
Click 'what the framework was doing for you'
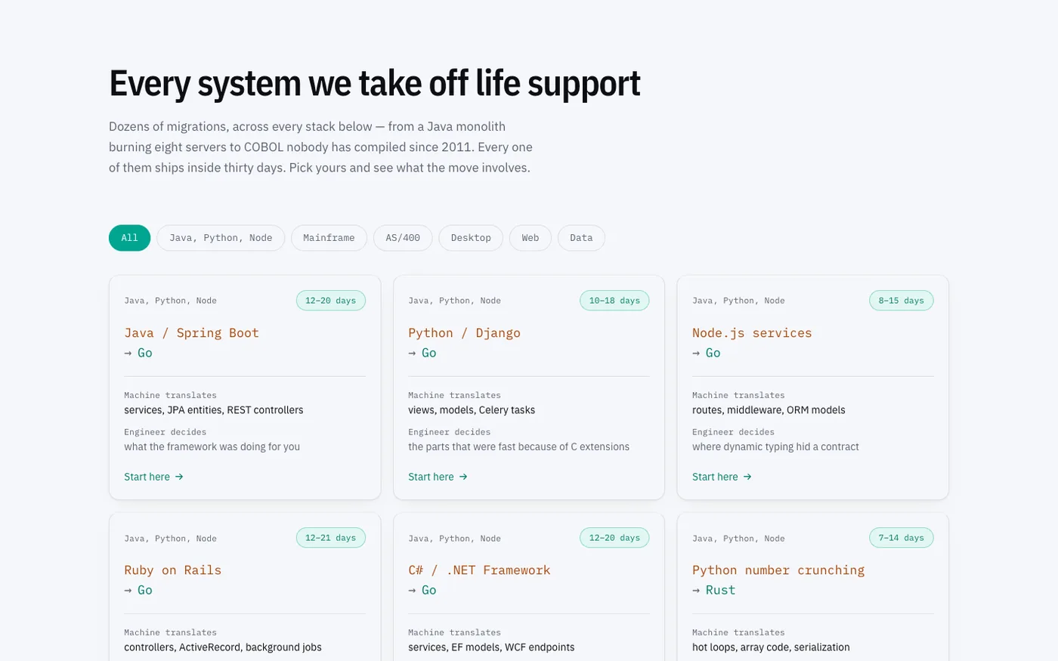click(x=212, y=447)
